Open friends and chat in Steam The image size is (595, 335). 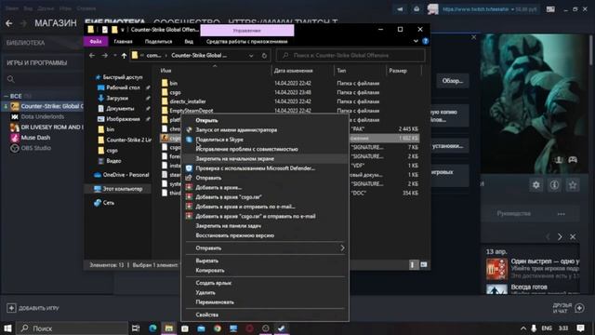[567, 308]
